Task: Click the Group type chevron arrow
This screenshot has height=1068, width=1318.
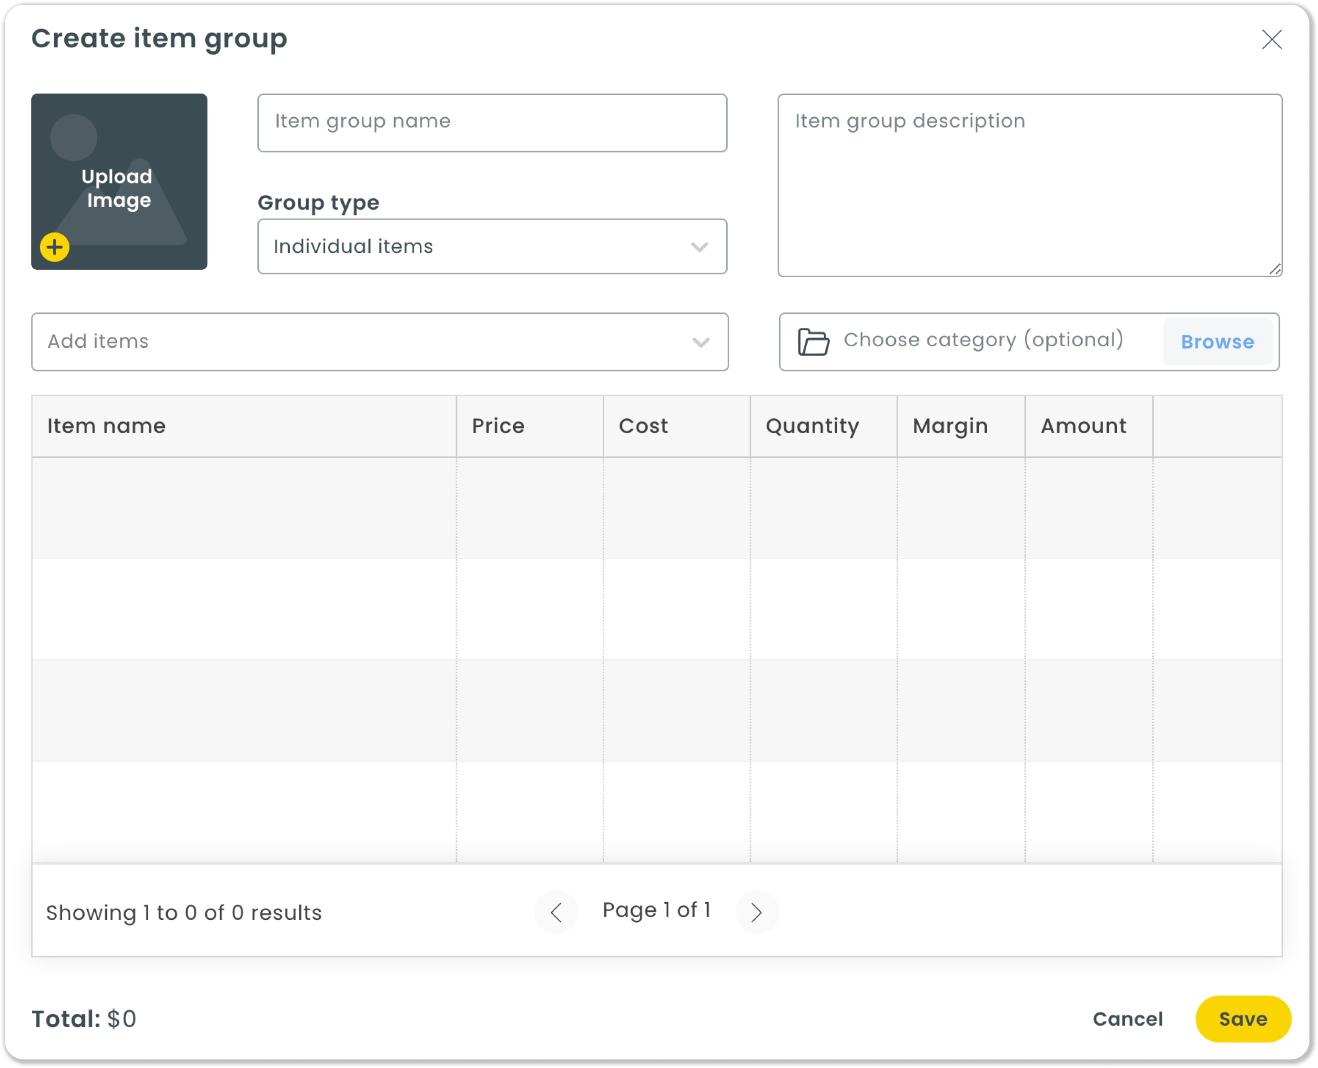Action: pyautogui.click(x=699, y=247)
